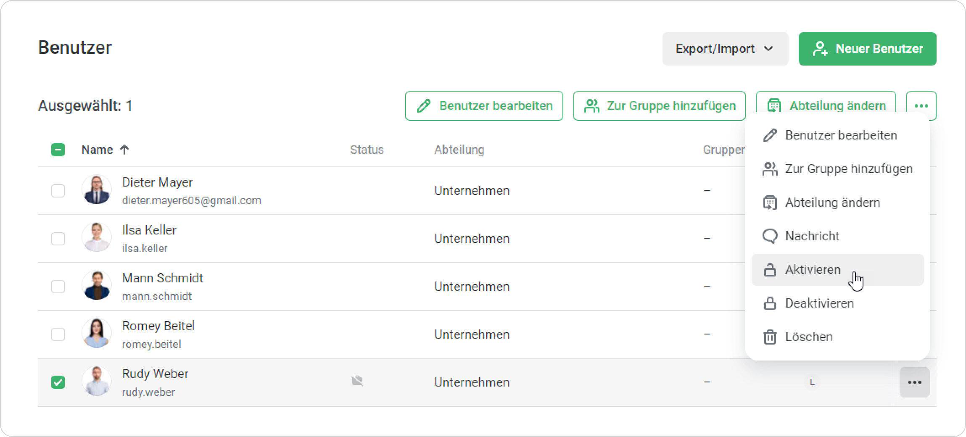Viewport: 966px width, 437px height.
Task: Click Romey Beitel's avatar picture
Action: [97, 334]
